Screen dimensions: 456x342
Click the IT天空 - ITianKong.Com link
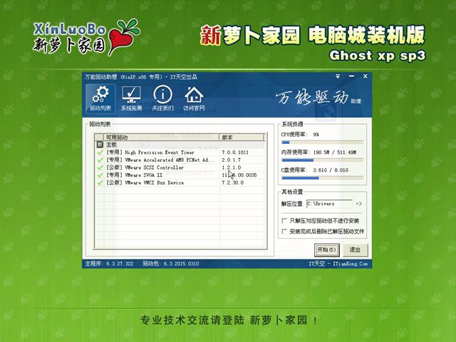[338, 264]
